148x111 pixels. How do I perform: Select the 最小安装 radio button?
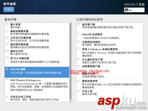coord(7,25)
